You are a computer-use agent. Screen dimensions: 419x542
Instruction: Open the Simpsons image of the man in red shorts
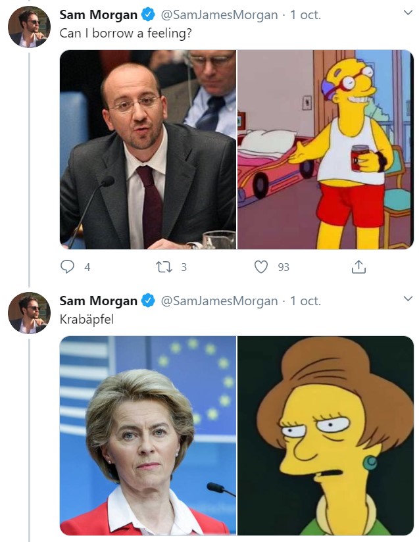(x=326, y=149)
